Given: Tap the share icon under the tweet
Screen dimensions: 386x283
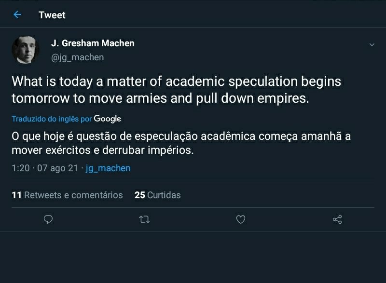Looking at the screenshot, I should tap(337, 220).
